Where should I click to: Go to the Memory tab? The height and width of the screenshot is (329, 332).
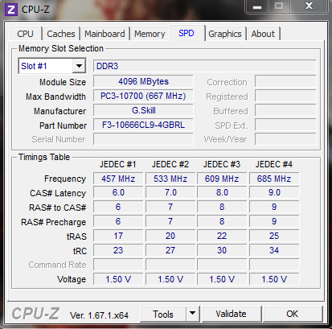tap(150, 34)
